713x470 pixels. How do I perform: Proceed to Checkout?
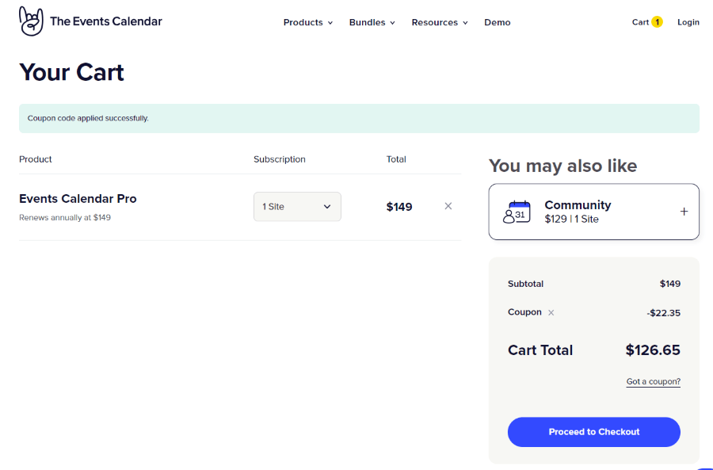(x=594, y=432)
